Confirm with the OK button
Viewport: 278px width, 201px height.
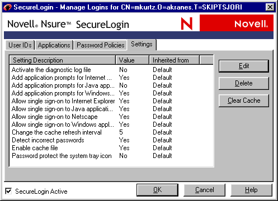[157, 190]
